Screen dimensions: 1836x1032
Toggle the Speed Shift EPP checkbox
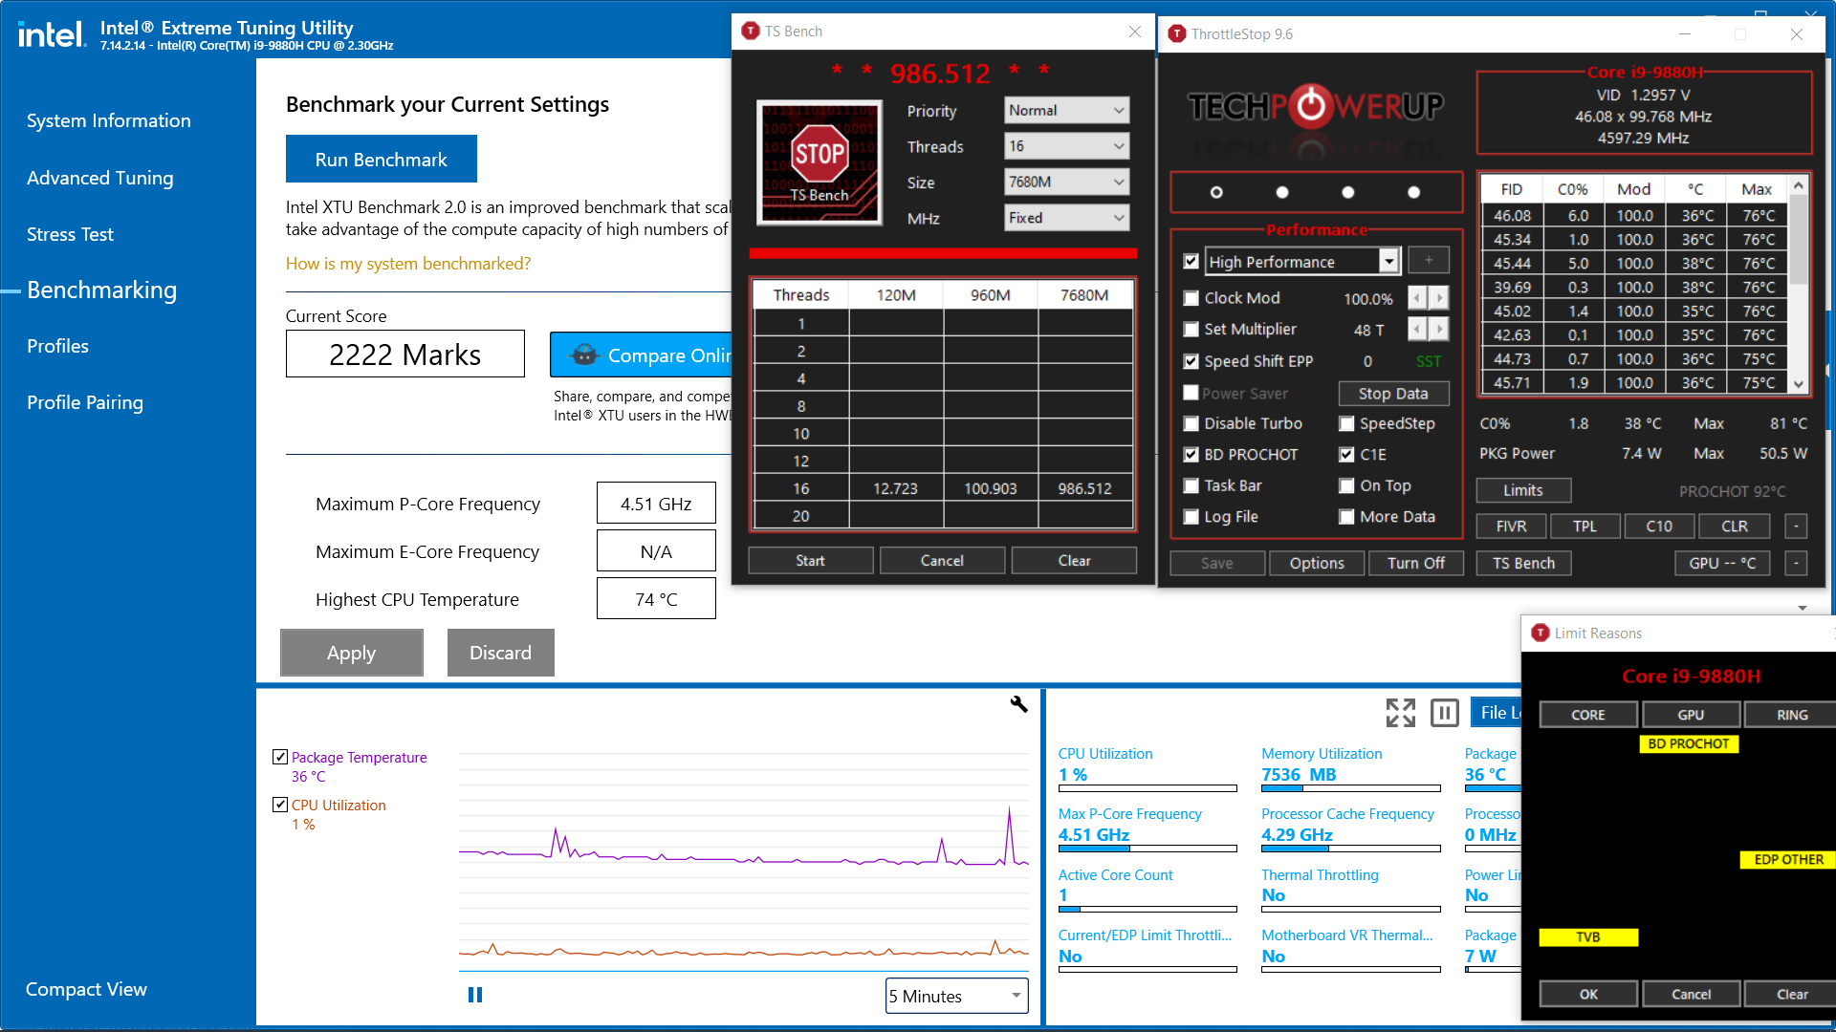point(1191,361)
